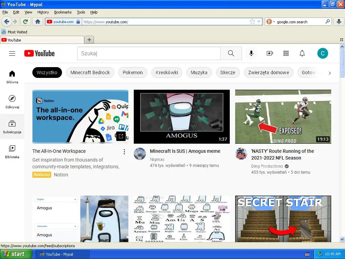Click the search bar magnifier in browser

[x=327, y=22]
